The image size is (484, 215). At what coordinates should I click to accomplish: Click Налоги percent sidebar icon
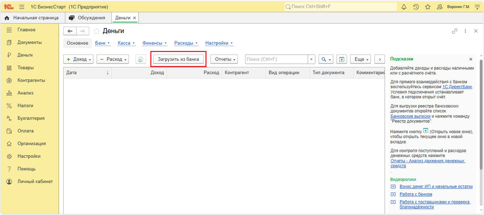9,106
